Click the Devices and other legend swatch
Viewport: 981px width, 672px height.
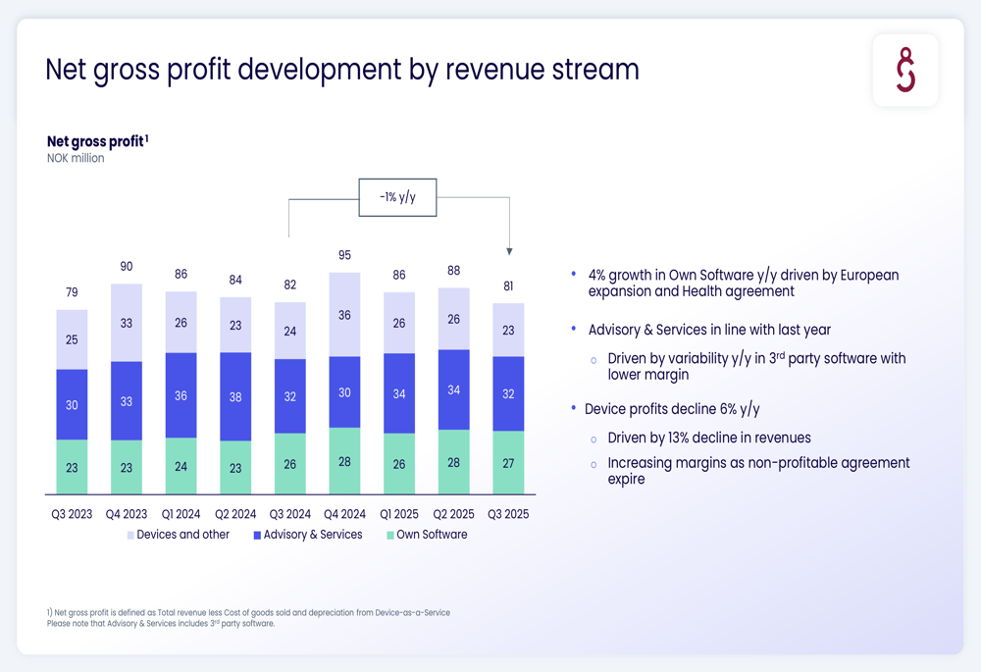click(130, 536)
